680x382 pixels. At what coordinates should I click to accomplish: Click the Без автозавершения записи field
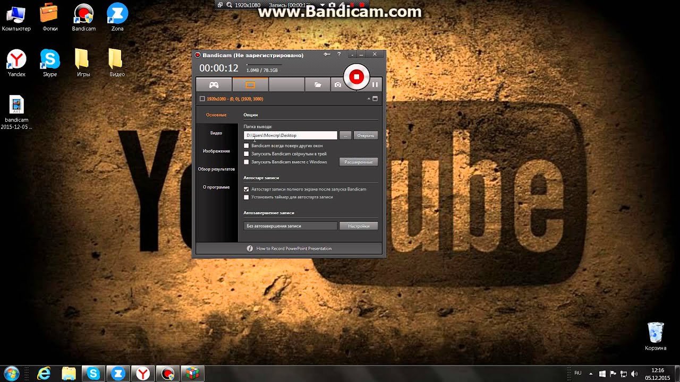(290, 226)
